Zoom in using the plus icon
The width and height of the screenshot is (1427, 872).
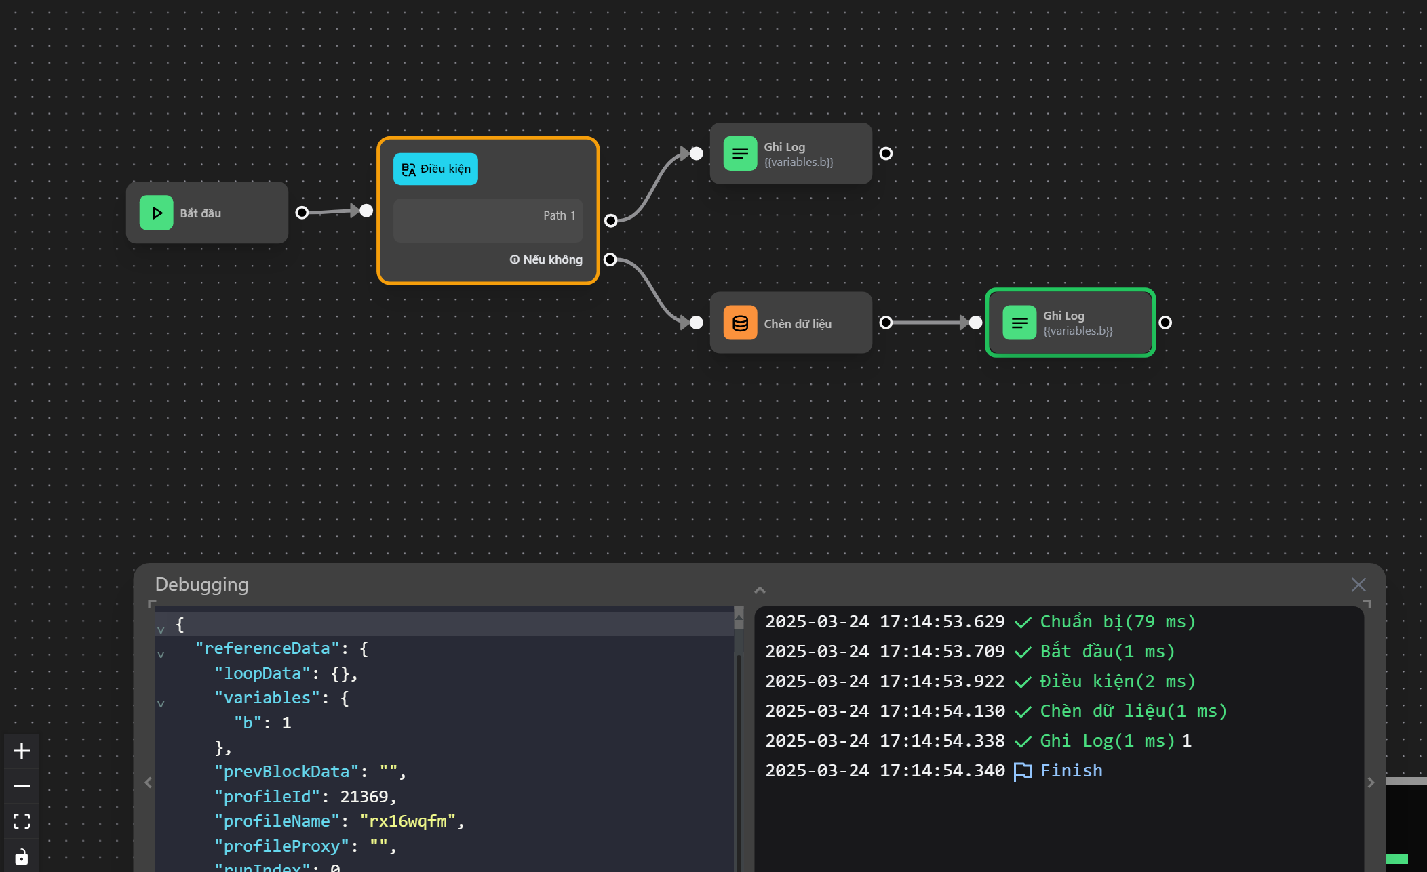coord(22,751)
